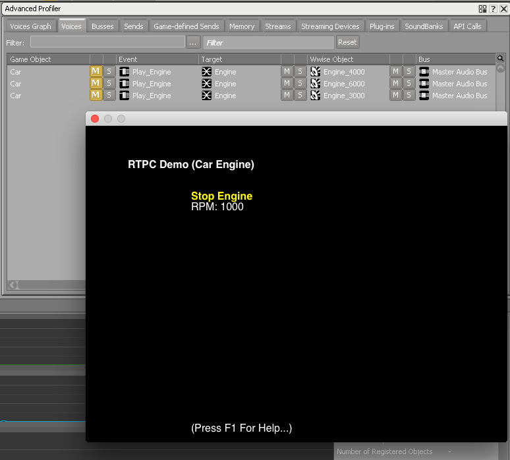The image size is (510, 460).
Task: Select the Voices tab
Action: point(71,26)
